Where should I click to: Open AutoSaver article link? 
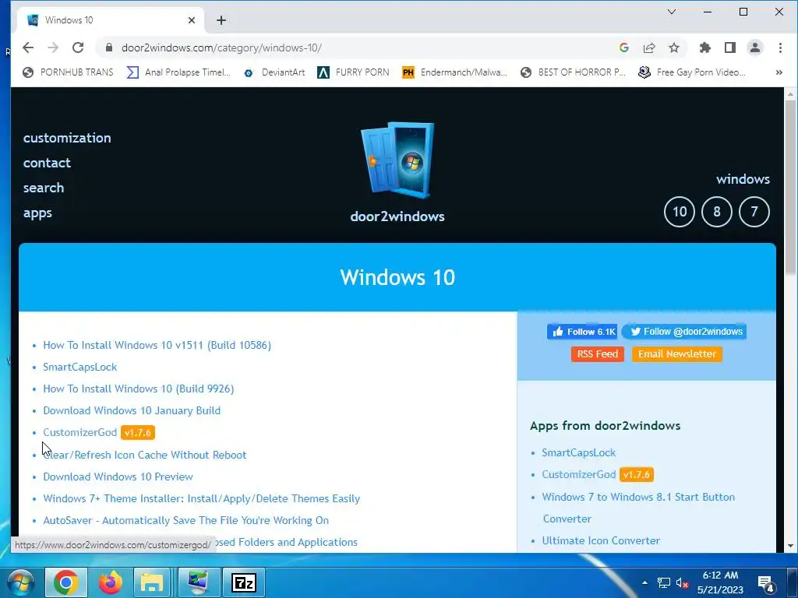pyautogui.click(x=185, y=521)
